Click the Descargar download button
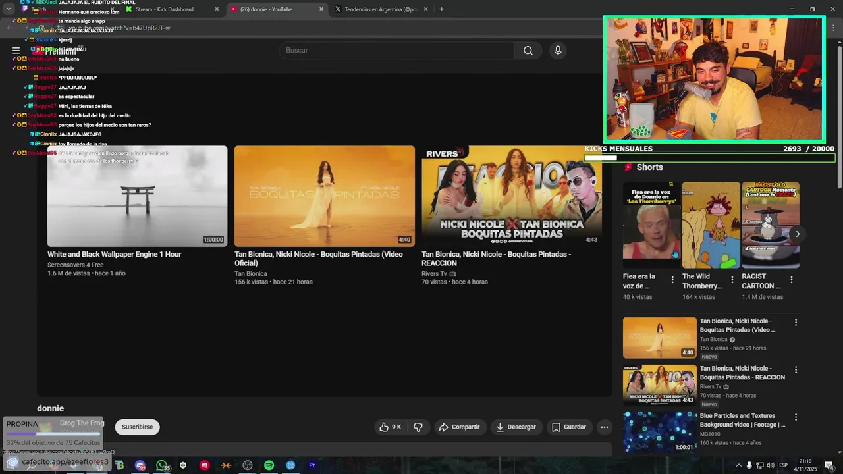 click(x=516, y=427)
